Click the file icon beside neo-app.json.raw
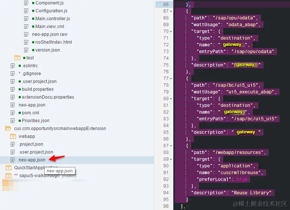290x210 pixels. tap(26, 34)
